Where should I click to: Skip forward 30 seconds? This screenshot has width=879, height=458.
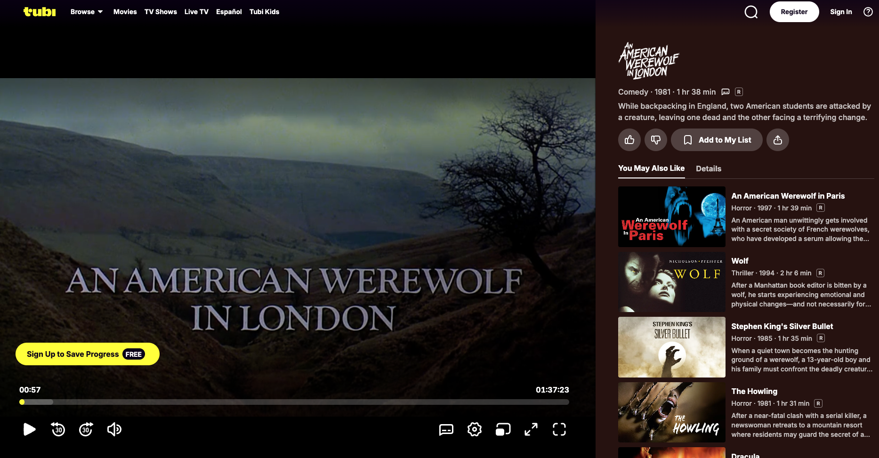[86, 429]
